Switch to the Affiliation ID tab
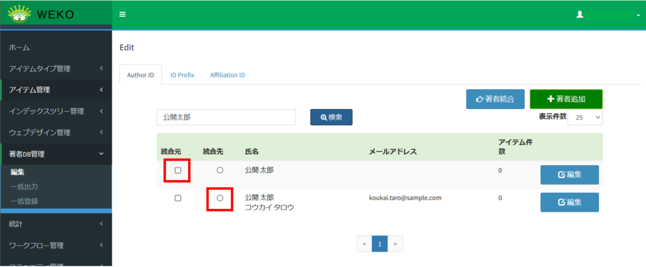Viewport: 646px width, 267px height. tap(227, 75)
